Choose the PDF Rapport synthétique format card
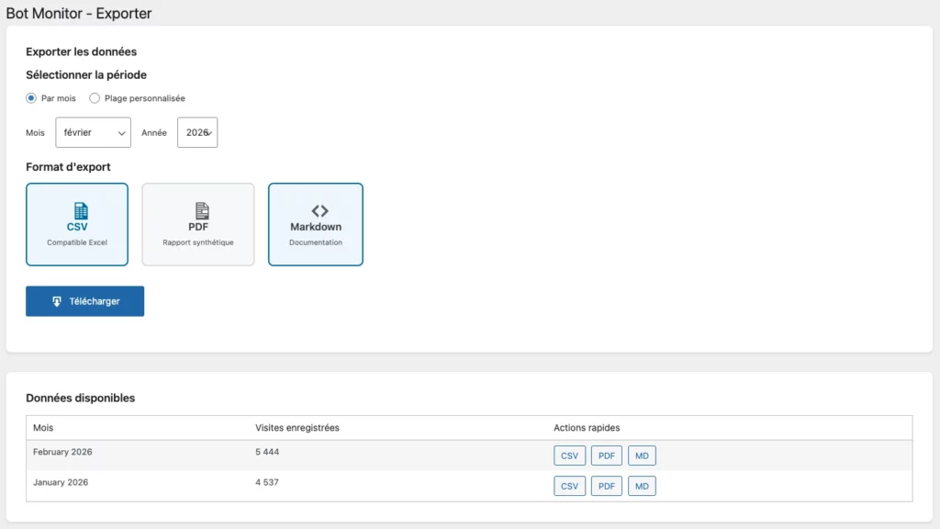This screenshot has width=940, height=529. pyautogui.click(x=198, y=224)
